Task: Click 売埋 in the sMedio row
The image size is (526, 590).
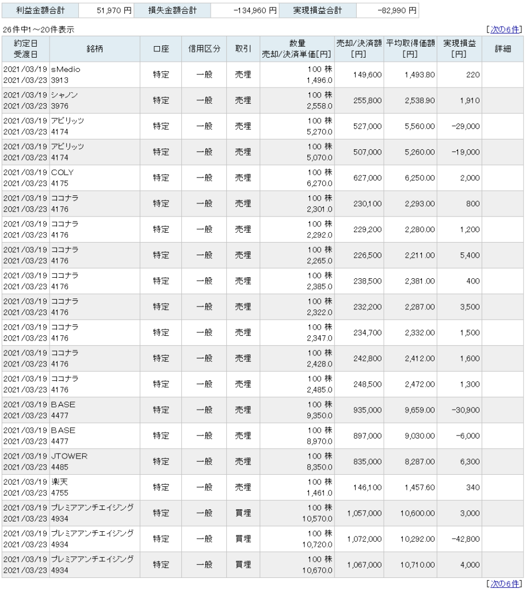Action: [x=243, y=75]
